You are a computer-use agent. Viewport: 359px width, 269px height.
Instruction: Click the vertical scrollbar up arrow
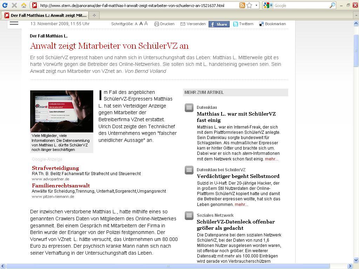tap(356, 23)
